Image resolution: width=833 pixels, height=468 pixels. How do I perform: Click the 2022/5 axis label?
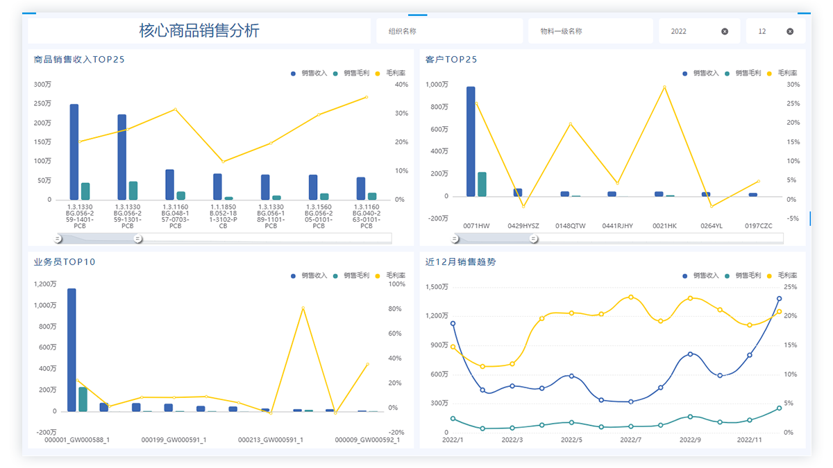coord(571,440)
